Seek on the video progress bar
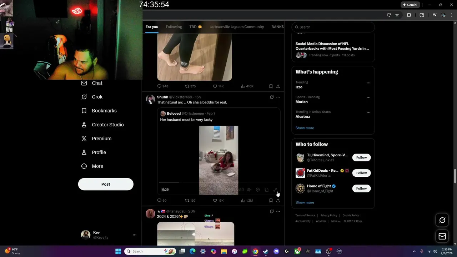457x257 pixels. (219, 183)
